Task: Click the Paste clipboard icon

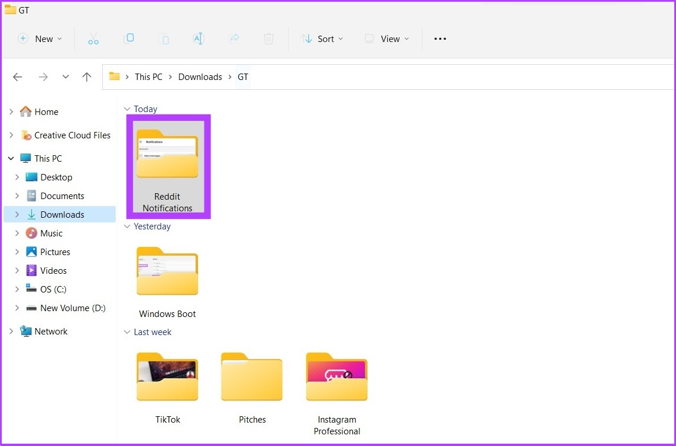Action: 164,39
